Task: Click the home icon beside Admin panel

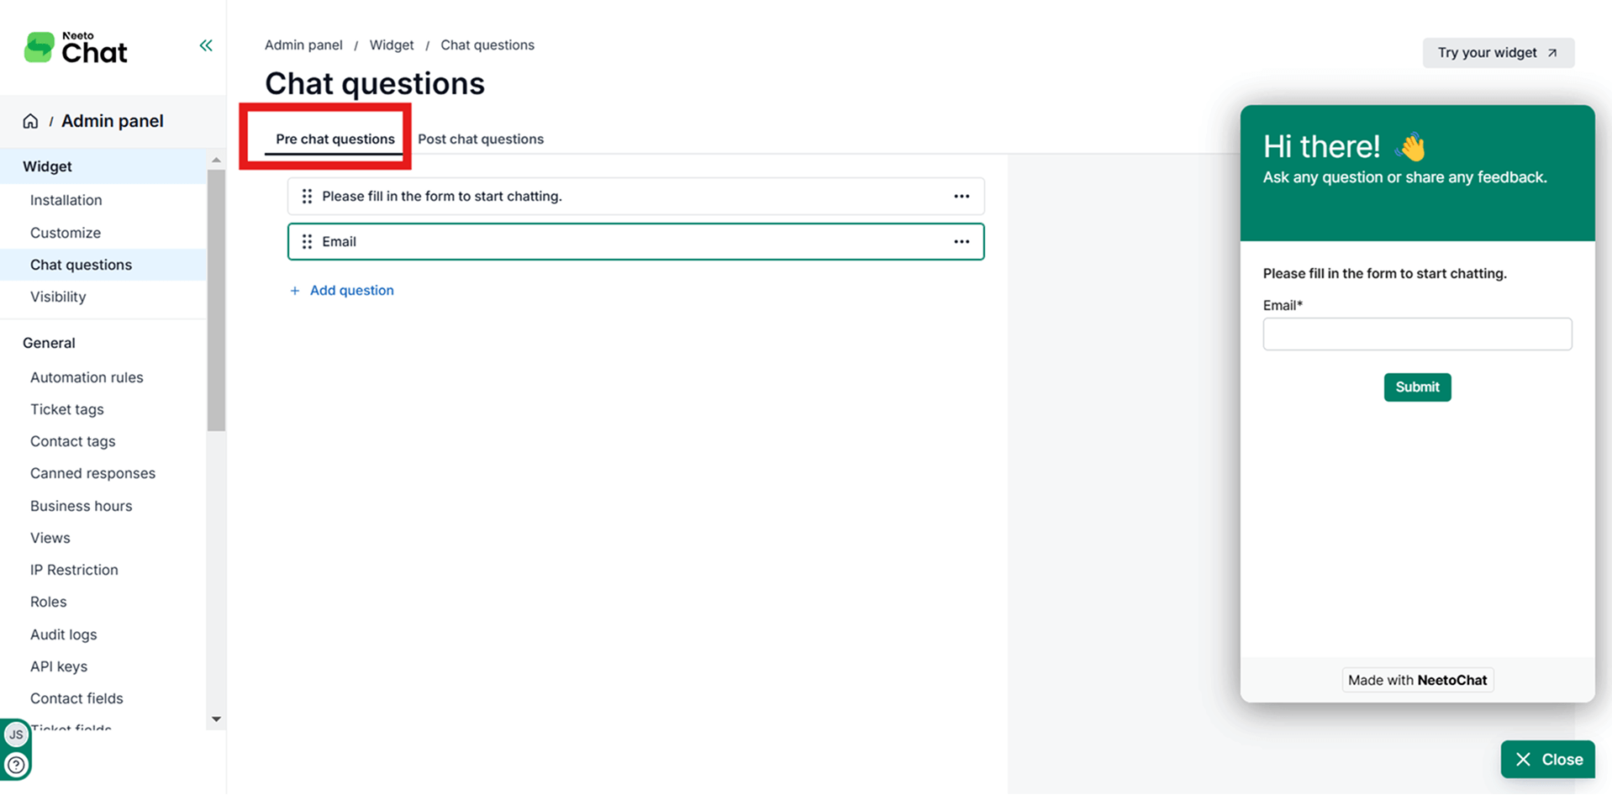Action: click(x=30, y=121)
